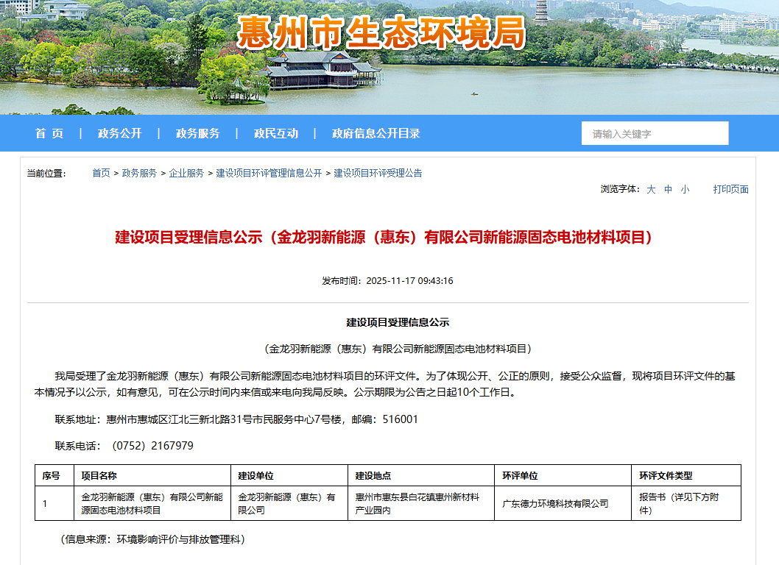This screenshot has height=565, width=779.
Task: Click the 广东德力环境科技有限公司 table cell
Action: (x=555, y=503)
